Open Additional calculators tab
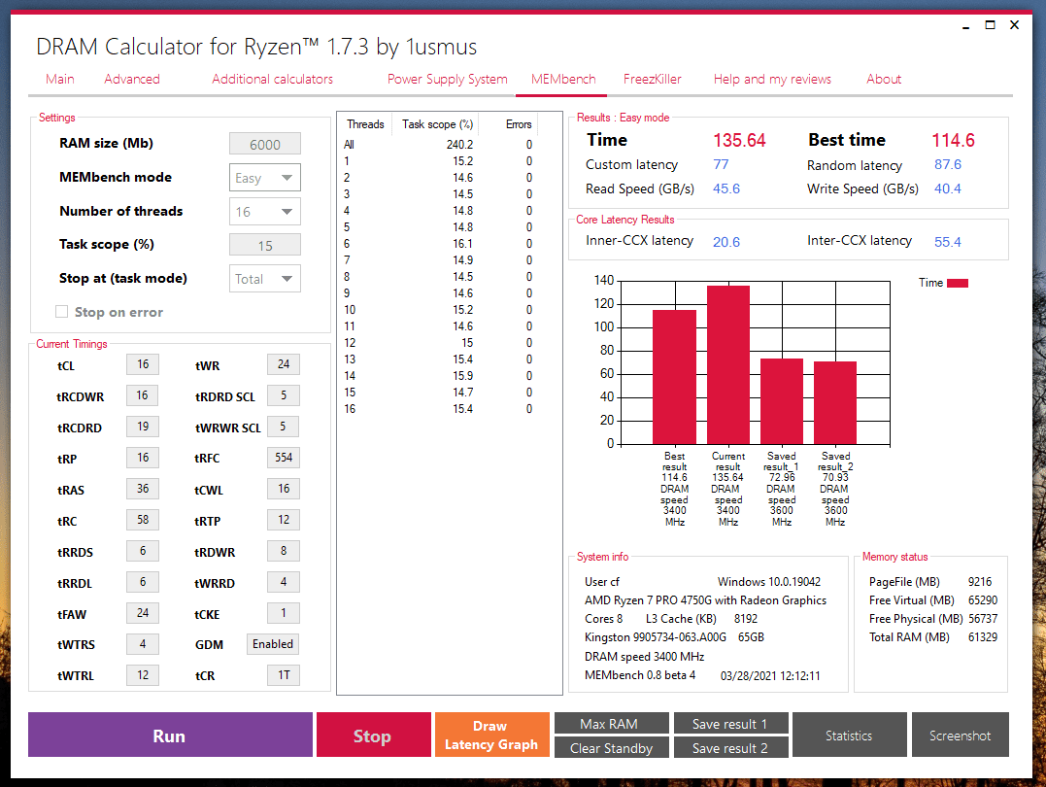This screenshot has height=787, width=1046. click(x=272, y=79)
